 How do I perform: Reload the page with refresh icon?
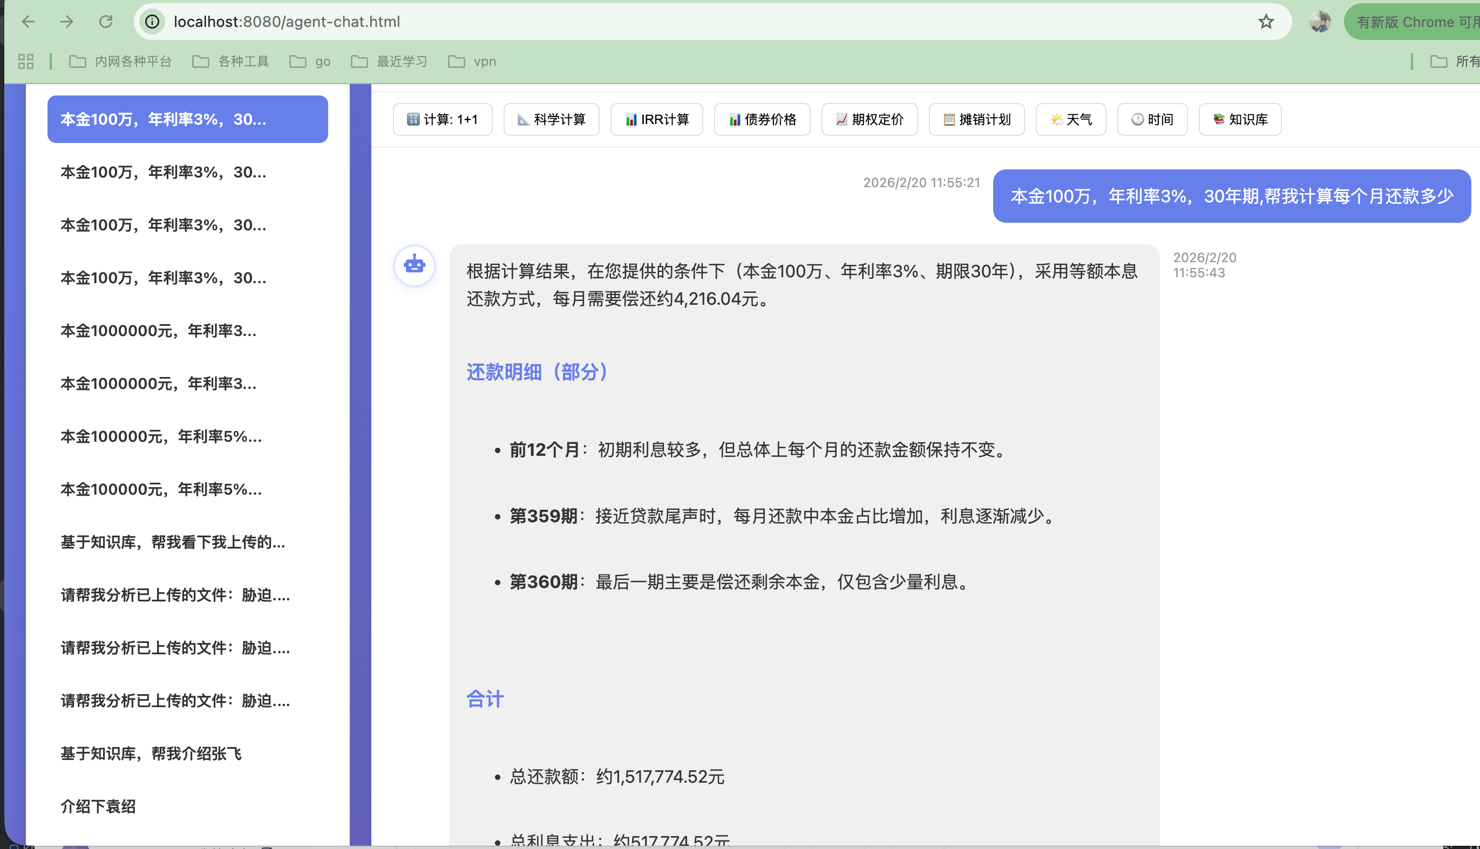tap(106, 22)
